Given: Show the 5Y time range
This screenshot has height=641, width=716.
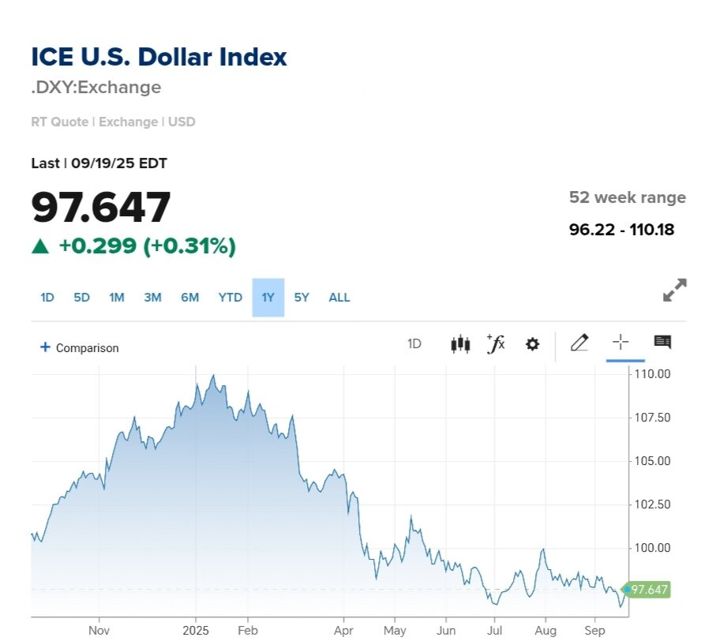Looking at the screenshot, I should pyautogui.click(x=302, y=298).
